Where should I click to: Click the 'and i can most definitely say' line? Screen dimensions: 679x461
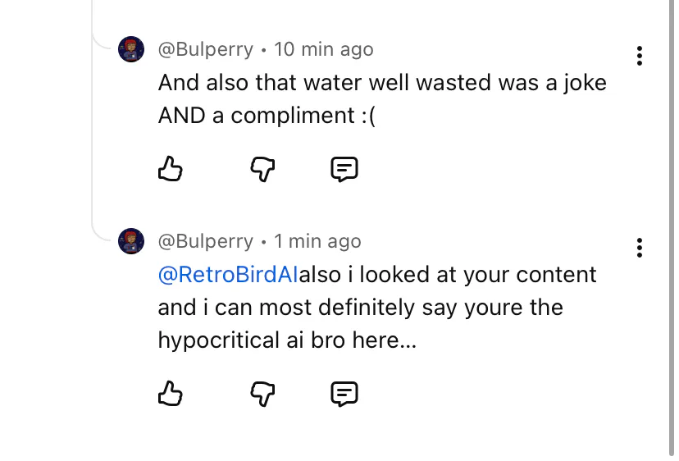[360, 308]
